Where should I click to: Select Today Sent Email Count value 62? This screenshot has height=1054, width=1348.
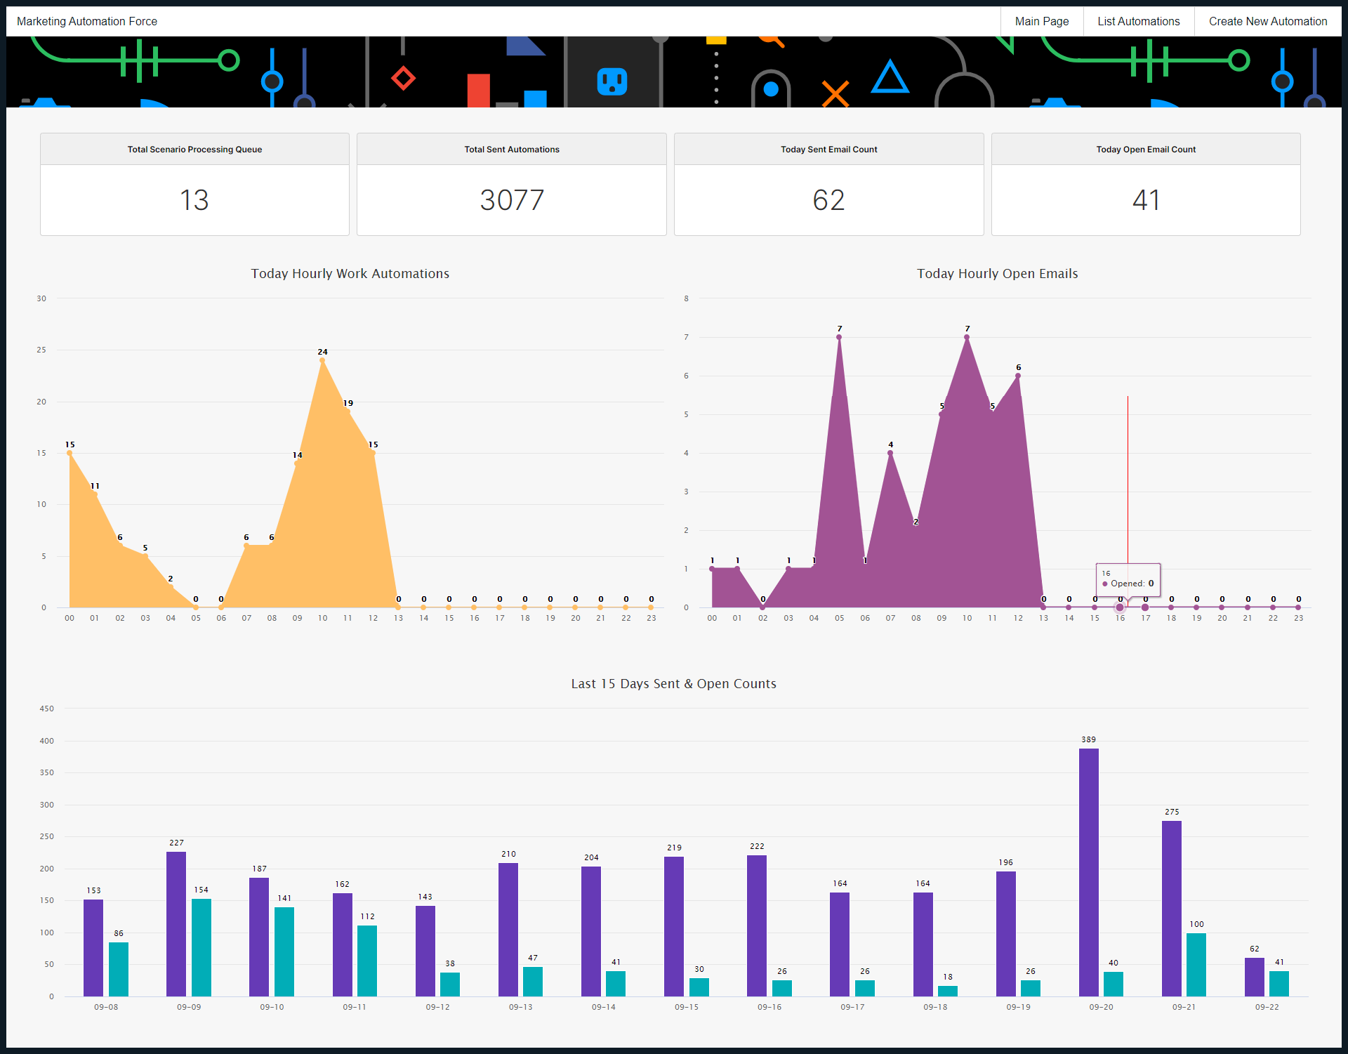[x=828, y=200]
